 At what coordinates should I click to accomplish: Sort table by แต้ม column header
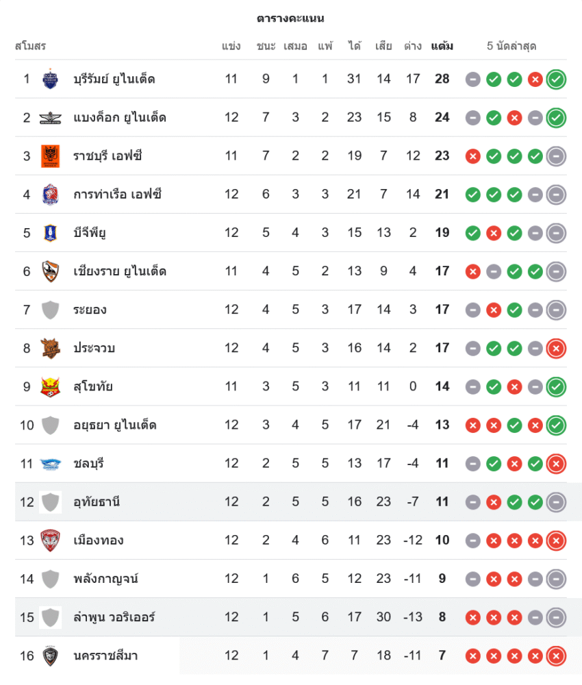pos(442,46)
